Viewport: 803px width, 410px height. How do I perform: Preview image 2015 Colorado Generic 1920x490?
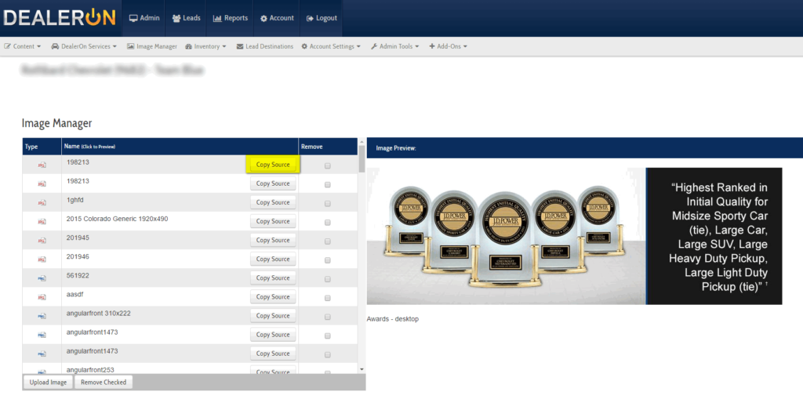(117, 219)
